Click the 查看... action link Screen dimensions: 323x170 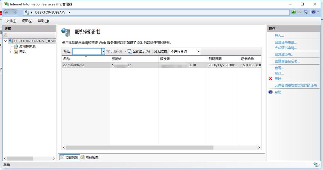pos(279,68)
